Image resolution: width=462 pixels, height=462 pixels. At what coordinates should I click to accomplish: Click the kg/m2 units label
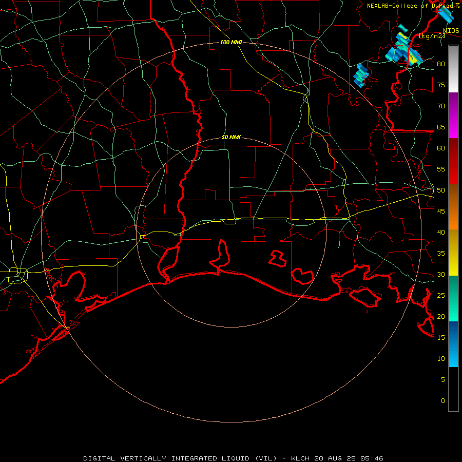coord(432,36)
